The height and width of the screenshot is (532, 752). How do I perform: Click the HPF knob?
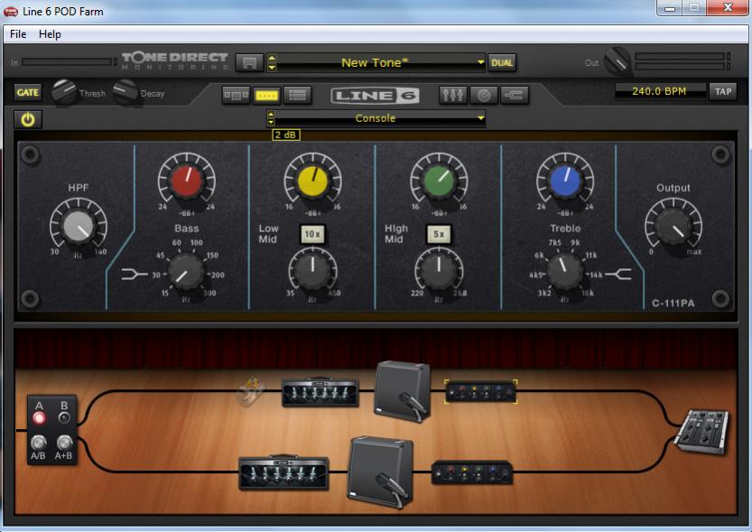click(x=79, y=227)
